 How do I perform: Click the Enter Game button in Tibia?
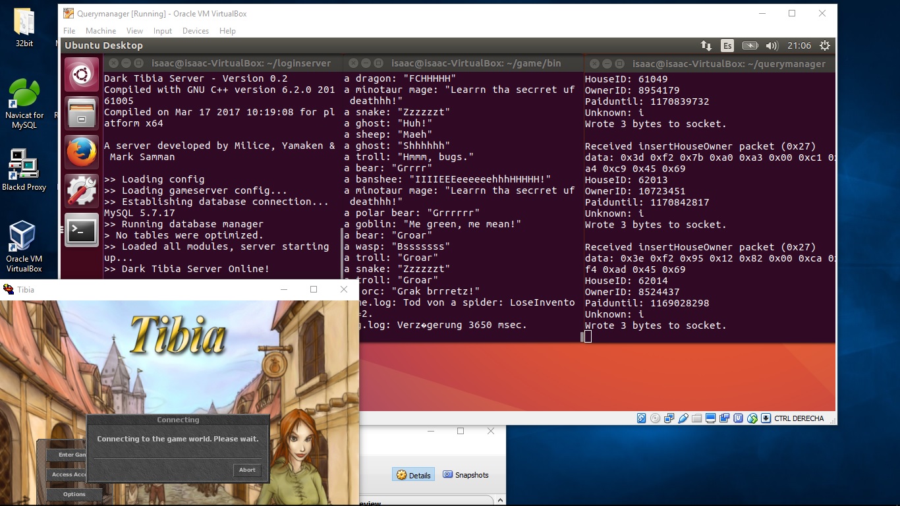click(x=68, y=455)
